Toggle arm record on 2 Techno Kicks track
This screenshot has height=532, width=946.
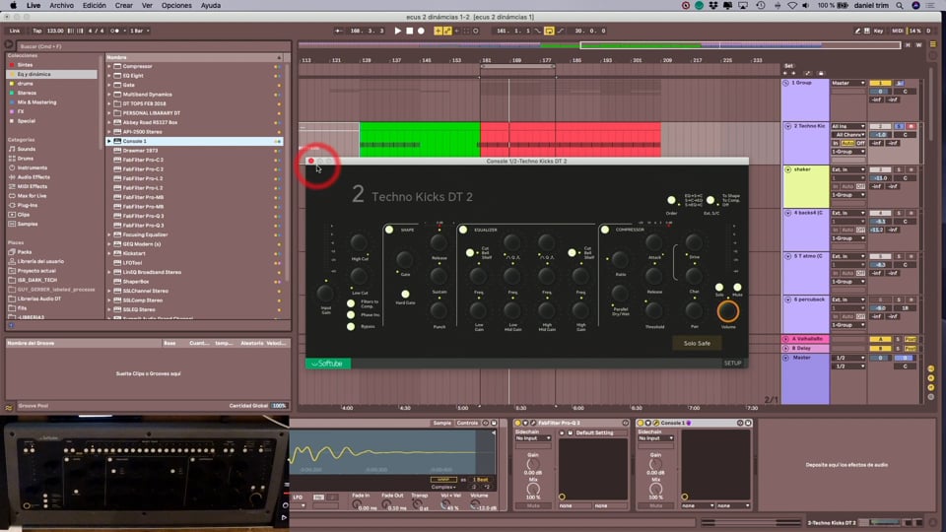pyautogui.click(x=911, y=126)
